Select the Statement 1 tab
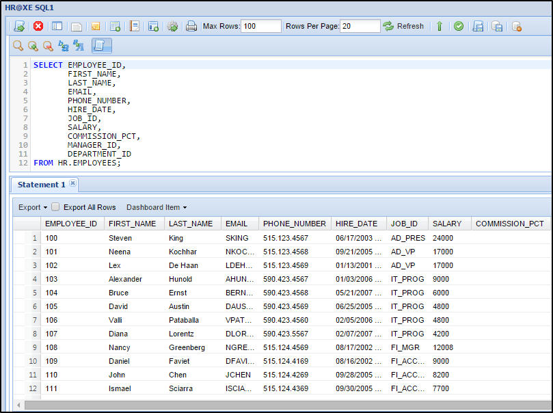This screenshot has width=553, height=413. 41,185
